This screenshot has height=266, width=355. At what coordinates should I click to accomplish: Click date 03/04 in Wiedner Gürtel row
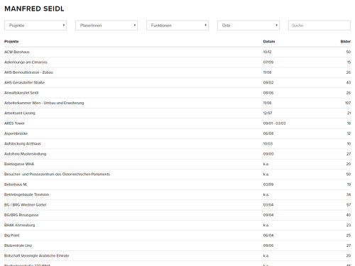[x=268, y=204]
